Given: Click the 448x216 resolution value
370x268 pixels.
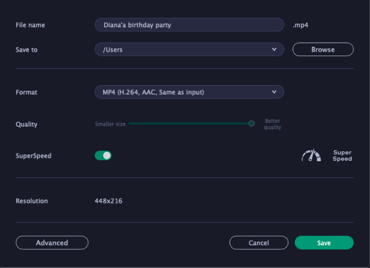Looking at the screenshot, I should point(109,201).
